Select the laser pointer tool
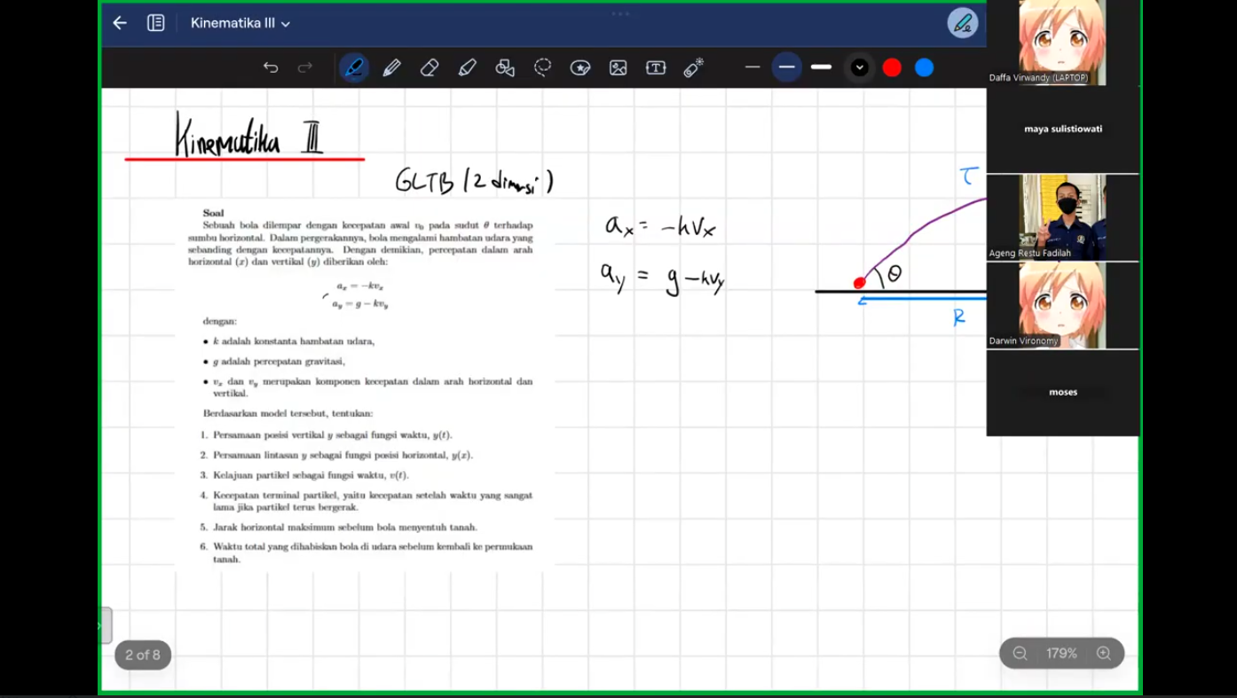Screen dimensions: 1237x698 pos(694,67)
